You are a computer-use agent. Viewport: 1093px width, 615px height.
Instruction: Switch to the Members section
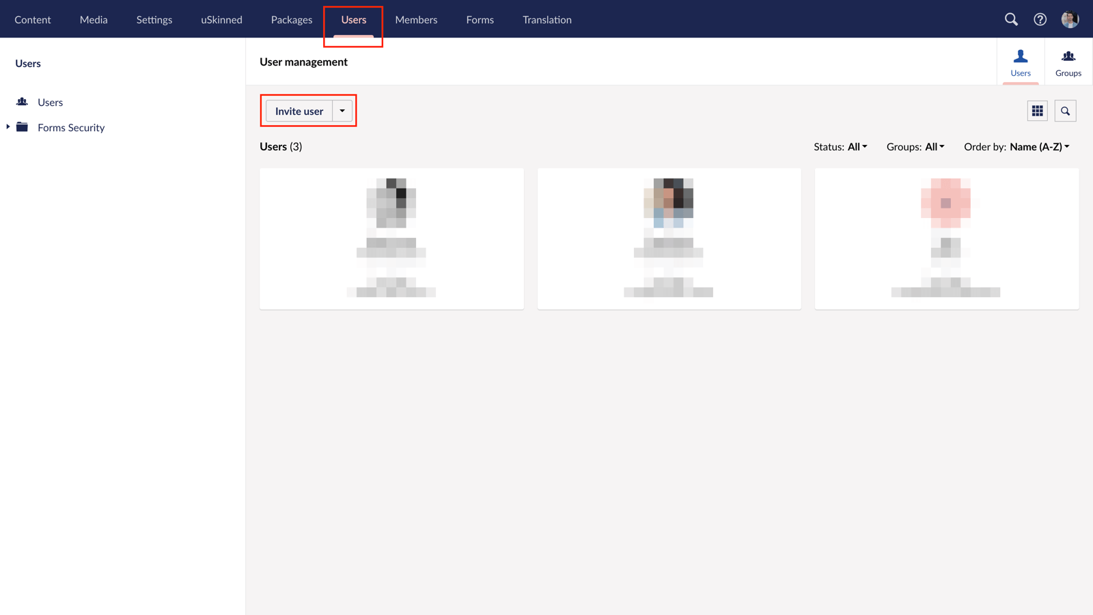coord(416,19)
